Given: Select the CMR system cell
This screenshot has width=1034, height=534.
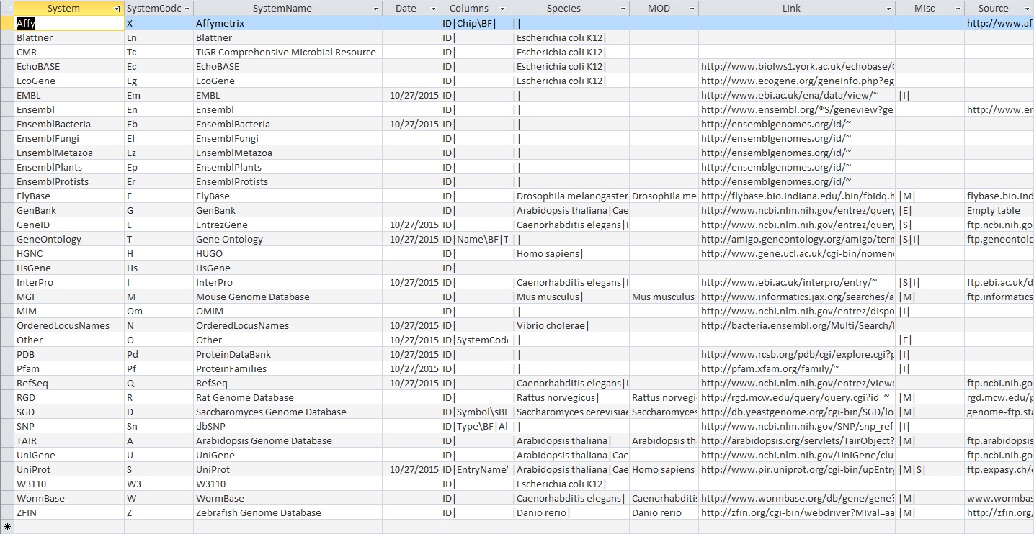Looking at the screenshot, I should click(69, 52).
